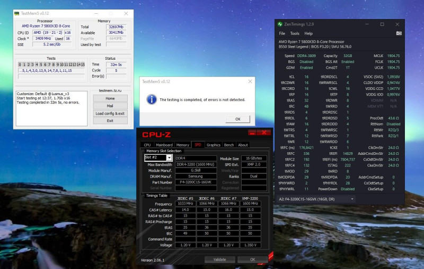
Task: Click the XMP-3200 voltage 1.350 V
Action: 250,245
